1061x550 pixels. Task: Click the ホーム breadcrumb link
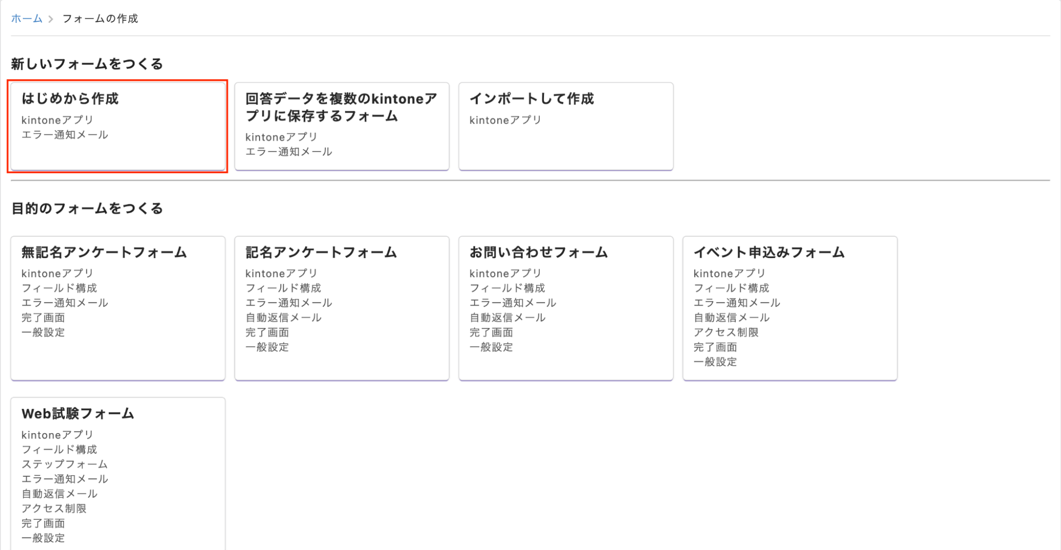click(x=27, y=19)
